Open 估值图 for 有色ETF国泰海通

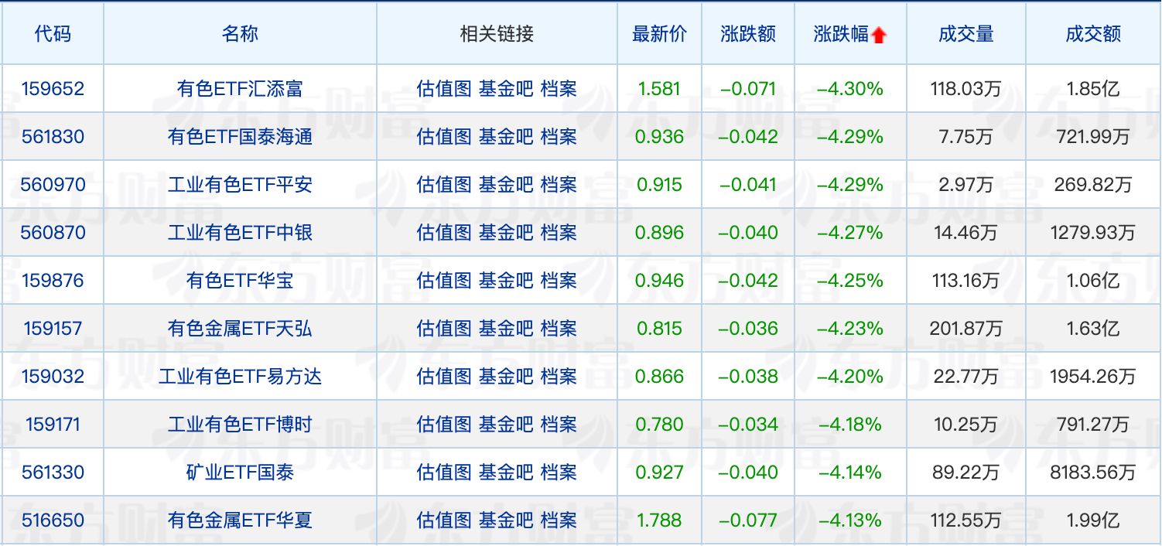pos(444,137)
